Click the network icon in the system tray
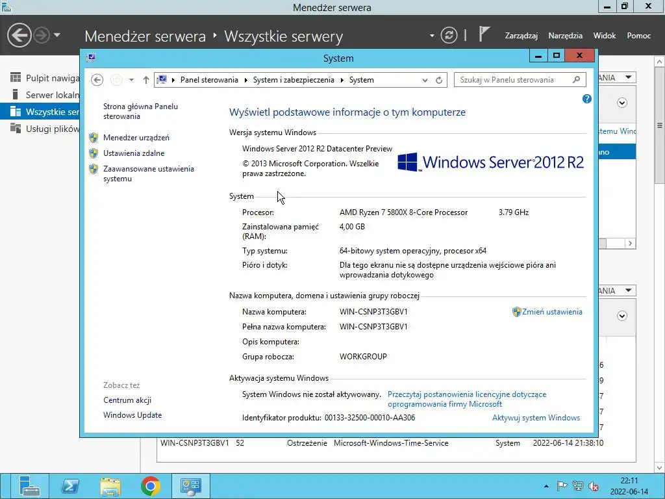Viewport: 665px width, 499px height. [x=577, y=485]
